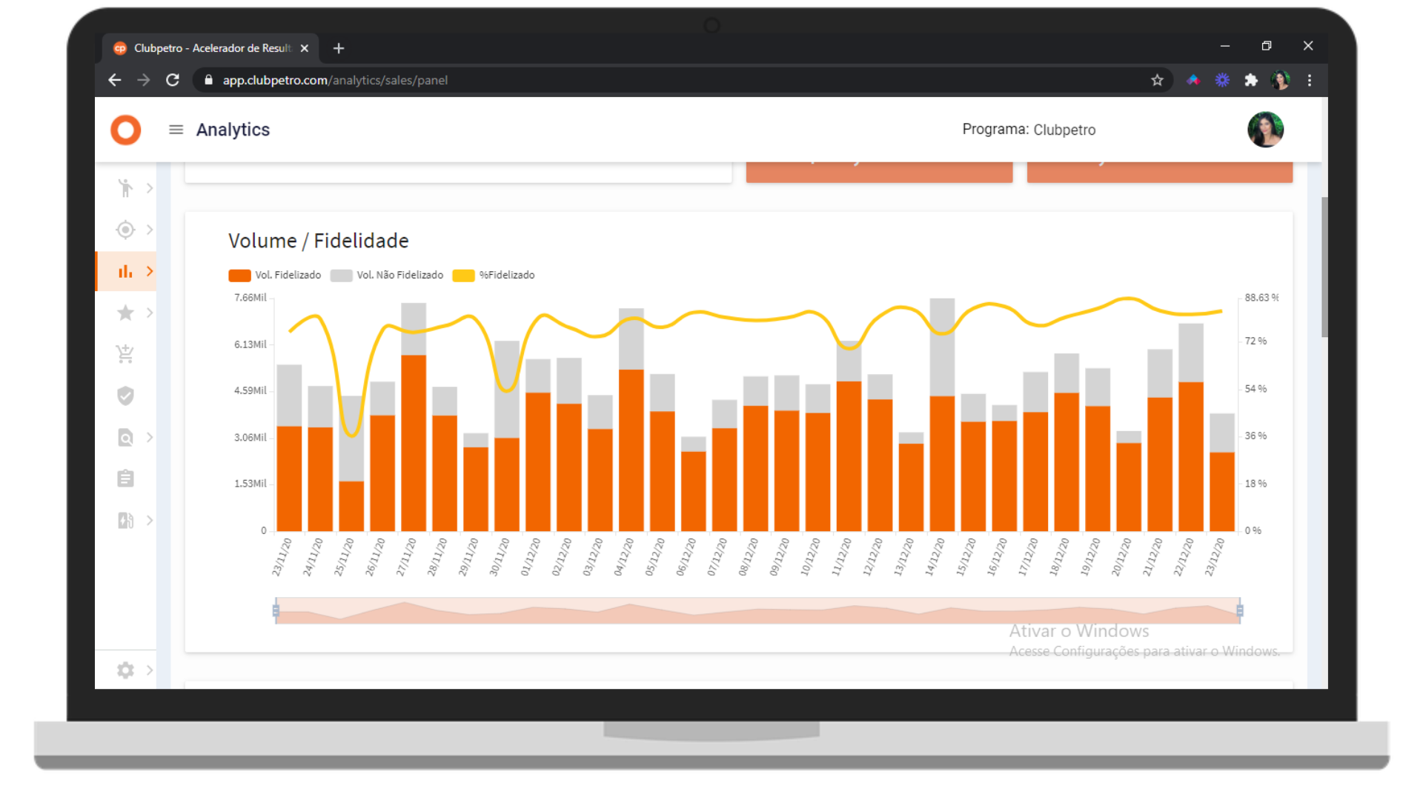
Task: Click the user profile avatar in header
Action: pos(1264,130)
